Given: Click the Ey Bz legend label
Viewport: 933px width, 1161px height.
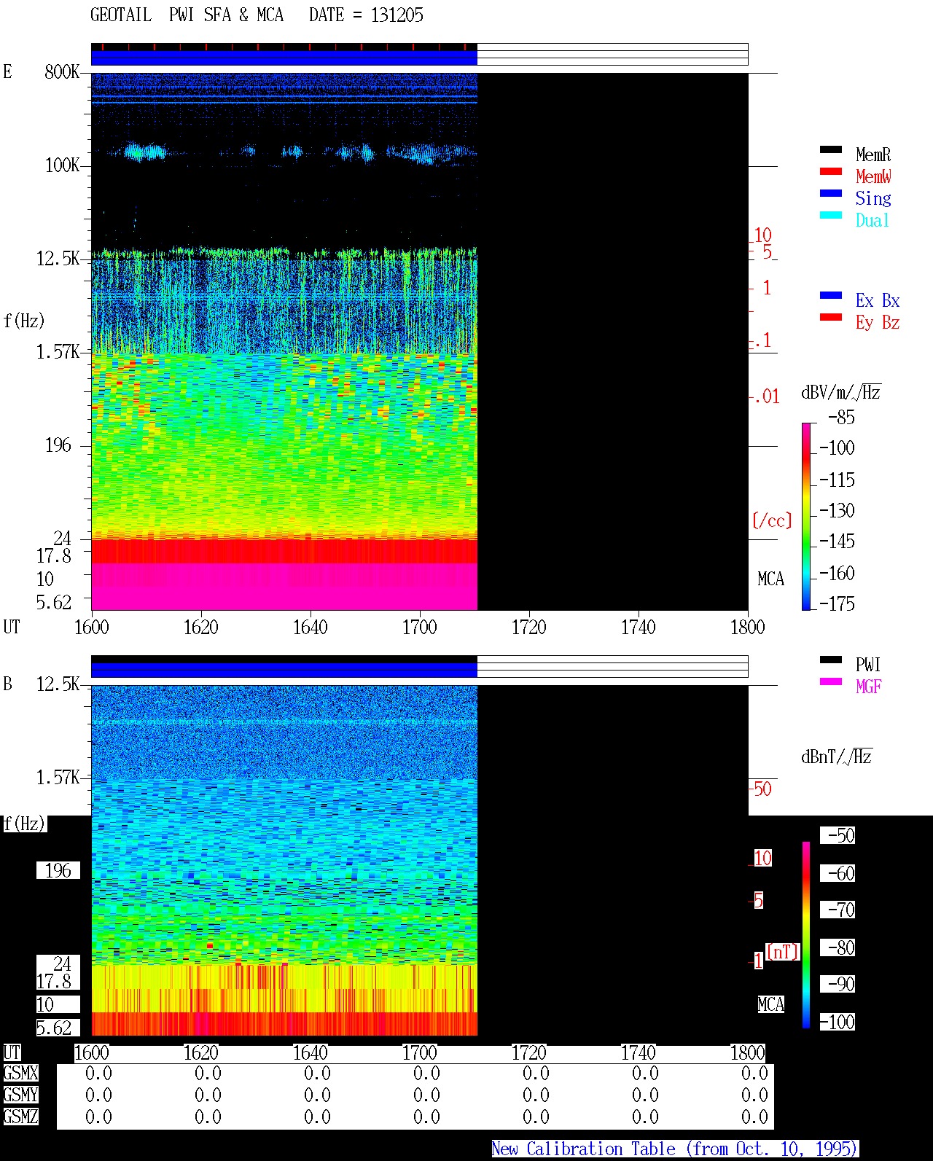Looking at the screenshot, I should (878, 322).
